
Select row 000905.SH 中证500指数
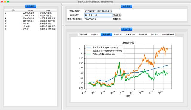pos(31,15)
